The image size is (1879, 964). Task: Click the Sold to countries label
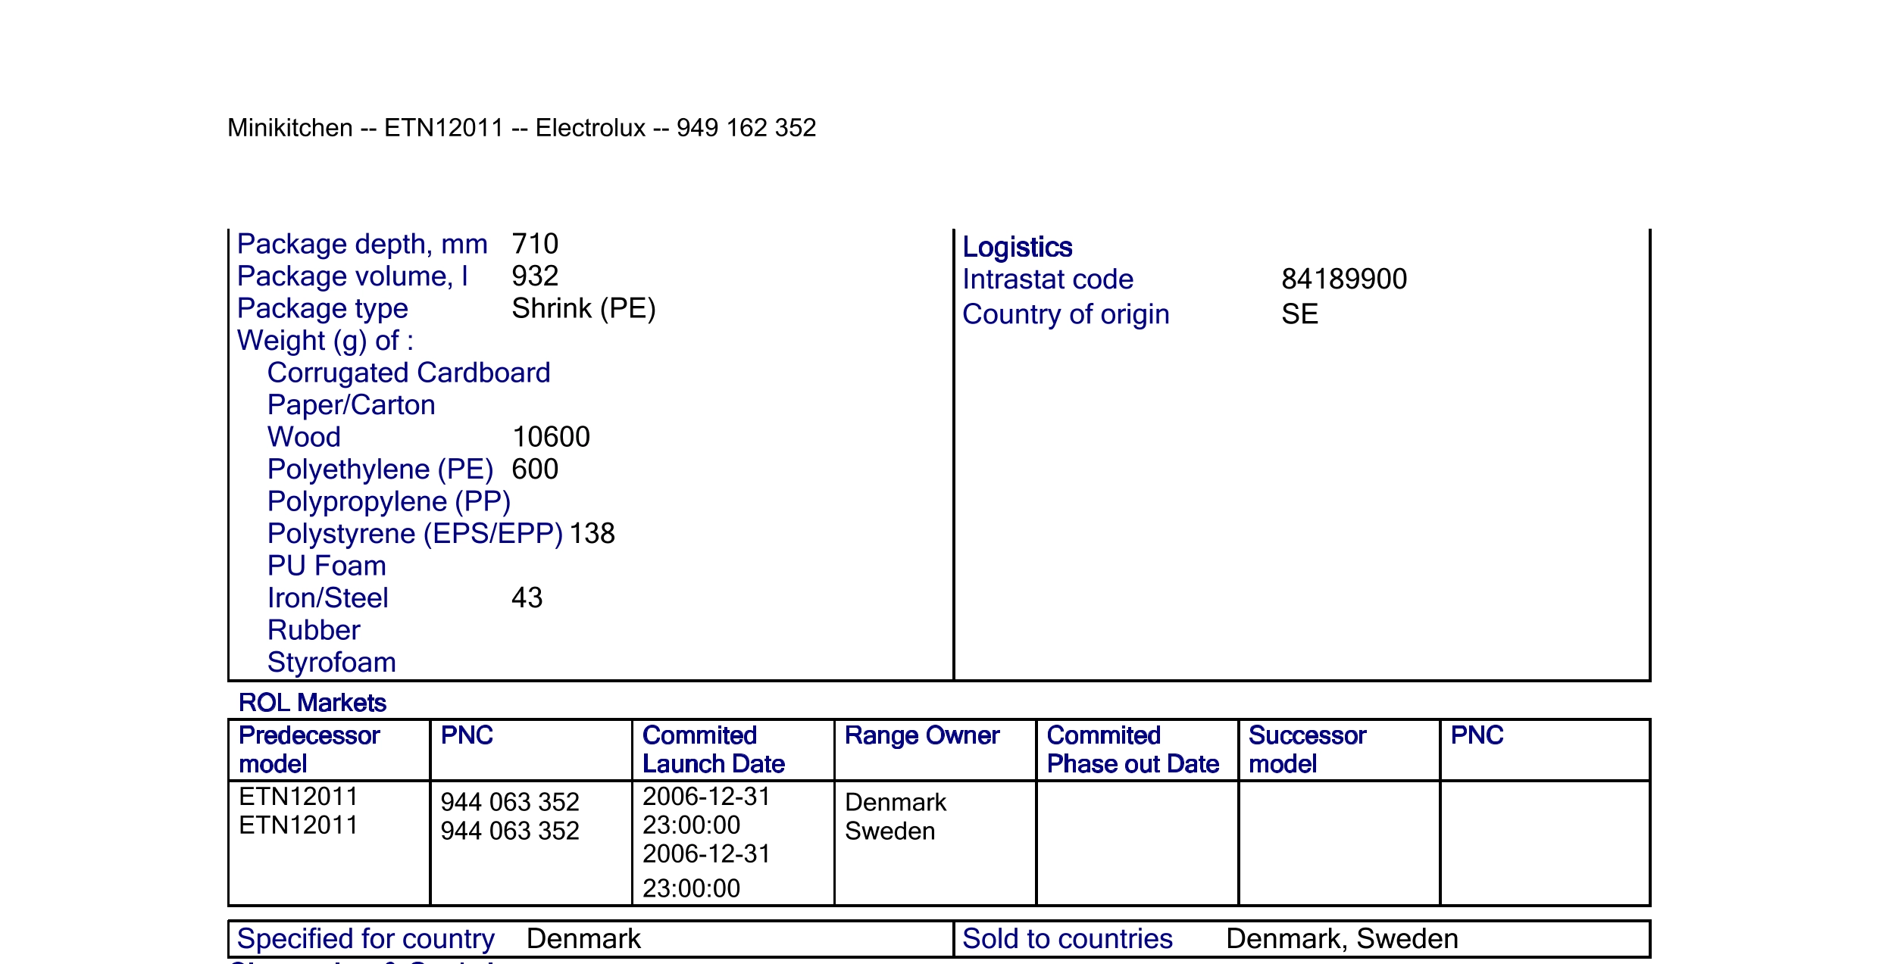pos(1068,939)
